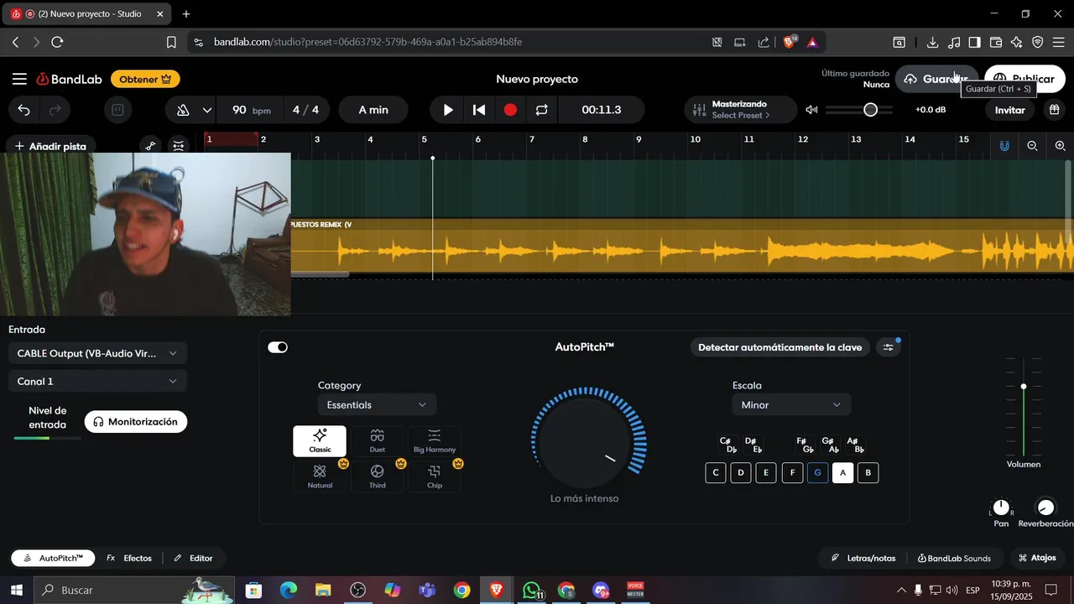This screenshot has width=1074, height=604.
Task: Click the Obtener membership button
Action: [145, 79]
